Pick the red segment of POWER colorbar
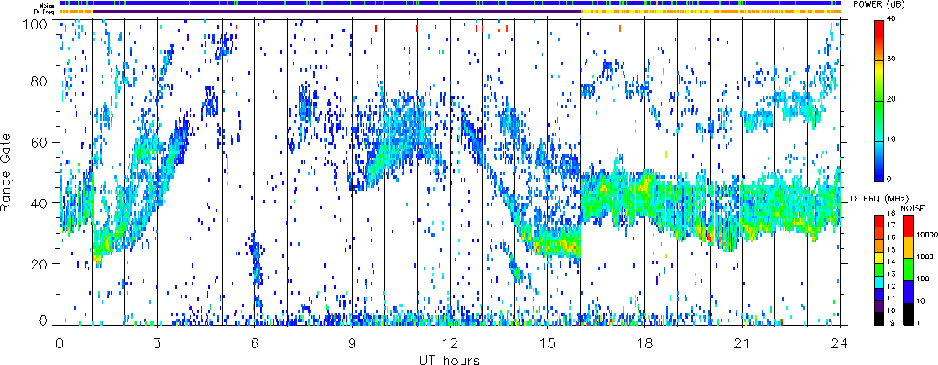Screen dimensions: 938x365 click(879, 40)
